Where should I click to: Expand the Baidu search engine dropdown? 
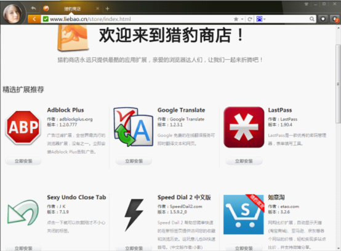pos(261,19)
